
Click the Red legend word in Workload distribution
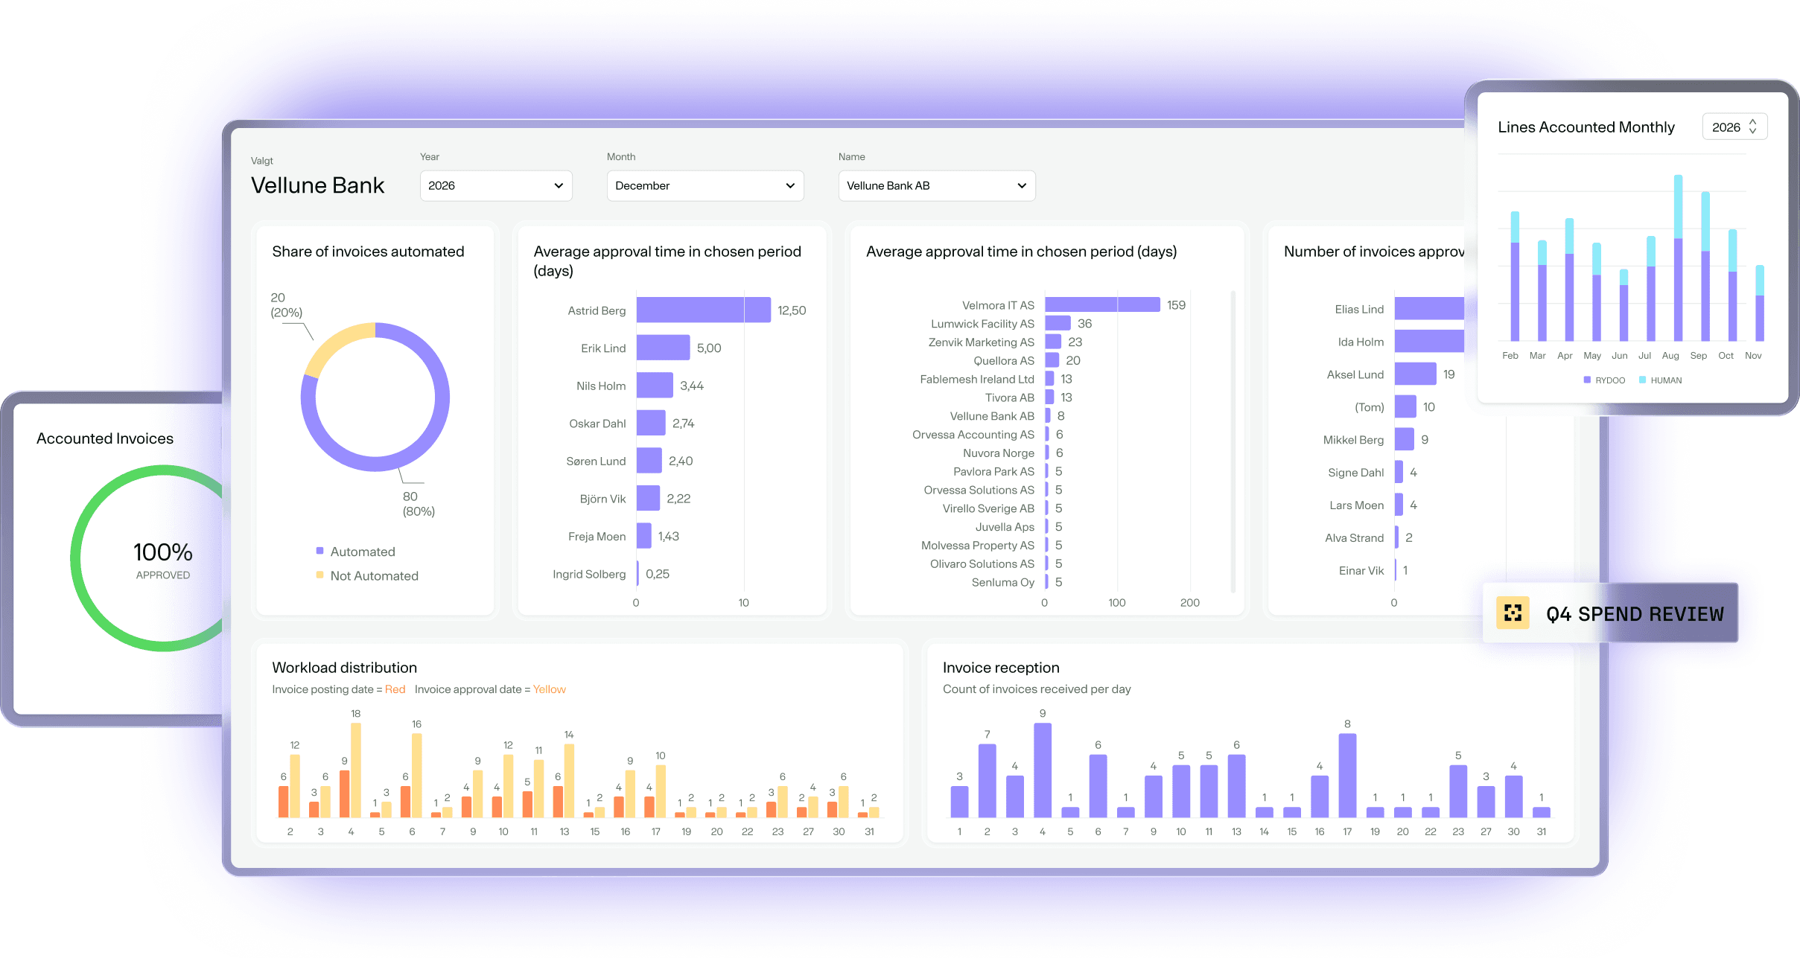395,689
